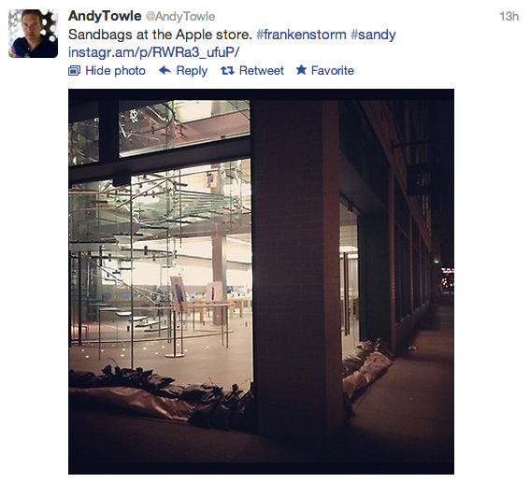530x483 pixels.
Task: Open the #frankenstorm hashtag
Action: 301,35
